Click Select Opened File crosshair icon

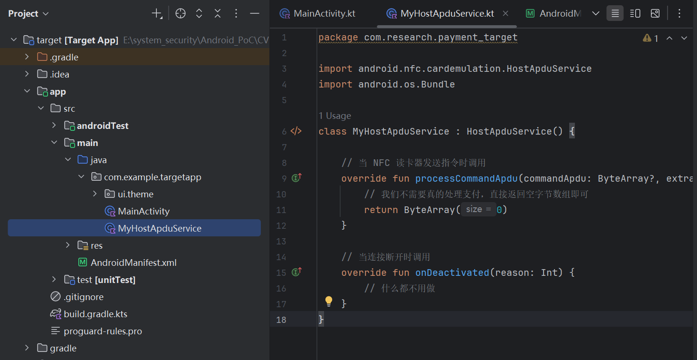180,14
